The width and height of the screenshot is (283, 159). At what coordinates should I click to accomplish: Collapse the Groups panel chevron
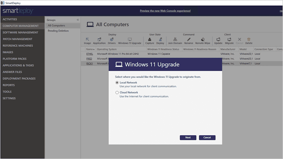pos(78,20)
